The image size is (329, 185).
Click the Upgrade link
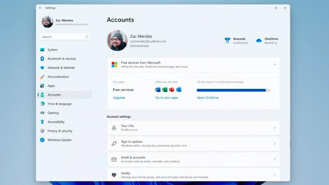119,98
